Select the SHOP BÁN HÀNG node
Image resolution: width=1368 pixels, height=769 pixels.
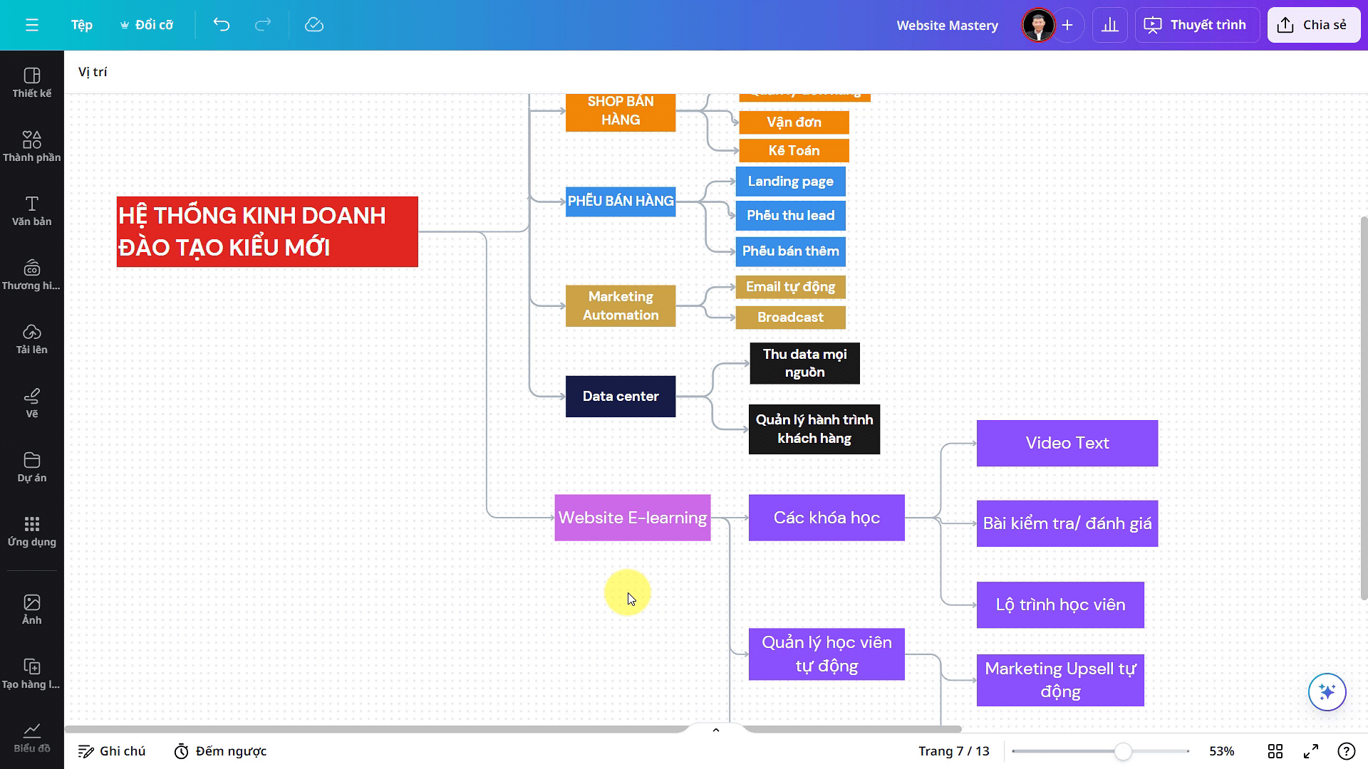[x=621, y=112]
